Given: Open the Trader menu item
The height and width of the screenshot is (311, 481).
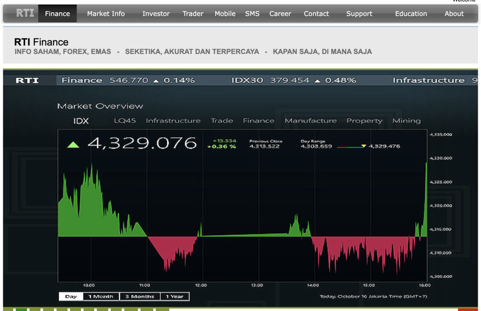Looking at the screenshot, I should 193,14.
